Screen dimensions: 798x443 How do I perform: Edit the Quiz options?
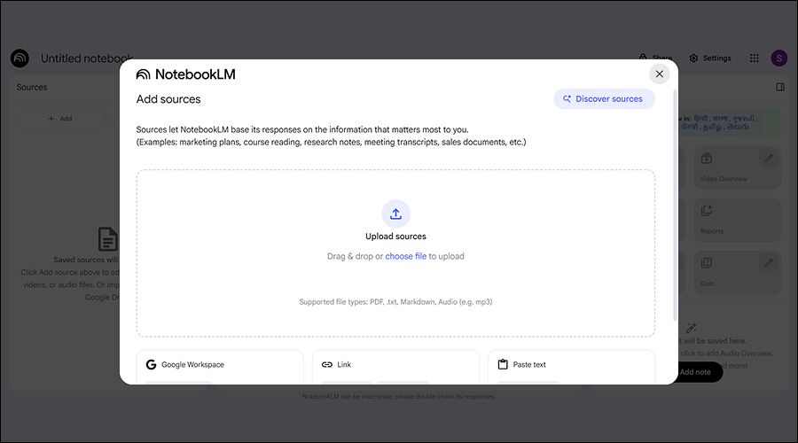pyautogui.click(x=769, y=263)
